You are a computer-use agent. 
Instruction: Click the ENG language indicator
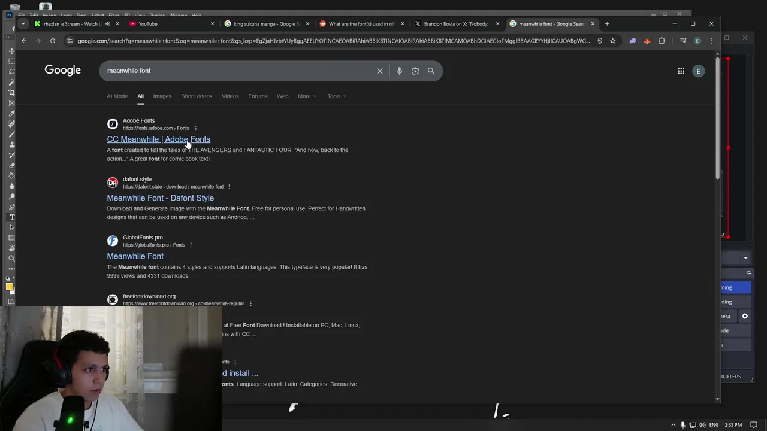pyautogui.click(x=714, y=425)
